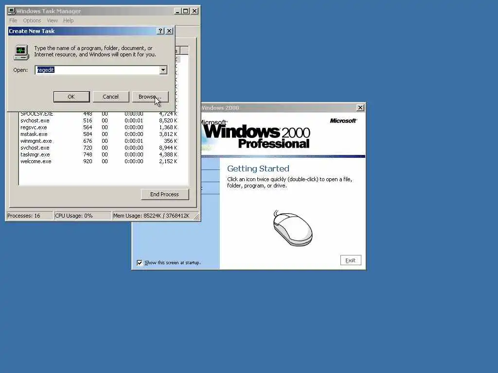
Task: Close the Windows 2000 Getting Started window
Action: coord(360,108)
